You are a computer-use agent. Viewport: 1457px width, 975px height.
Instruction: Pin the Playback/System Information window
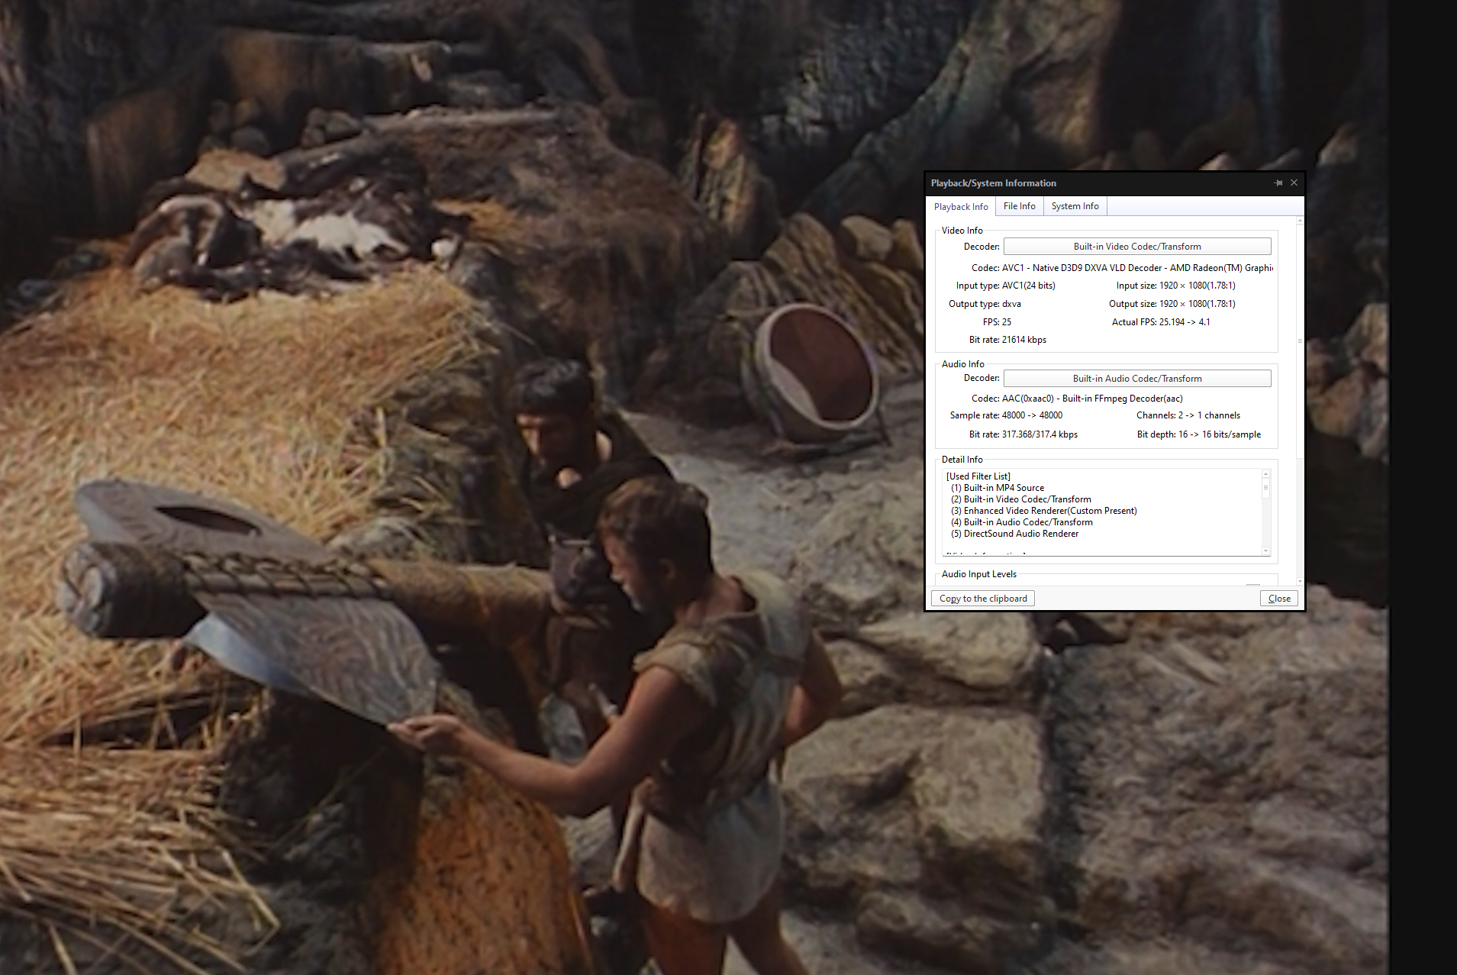coord(1278,183)
